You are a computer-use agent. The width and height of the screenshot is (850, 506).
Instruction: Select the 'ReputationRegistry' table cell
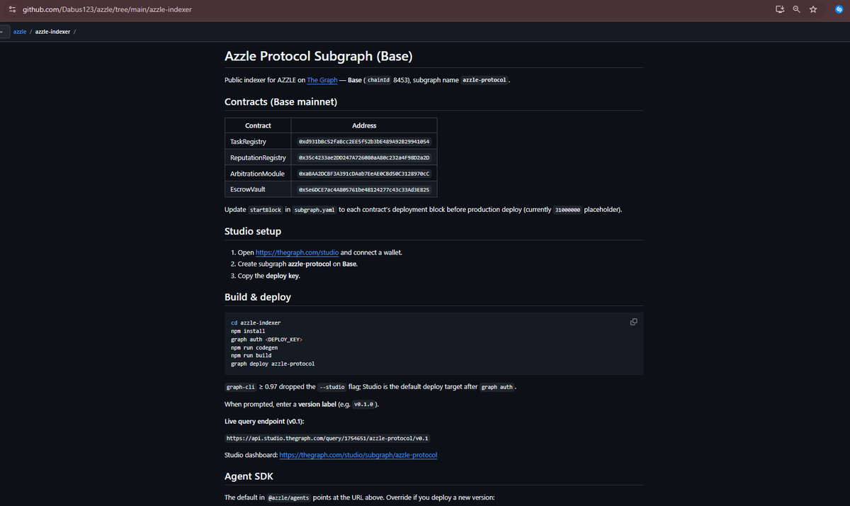click(258, 157)
